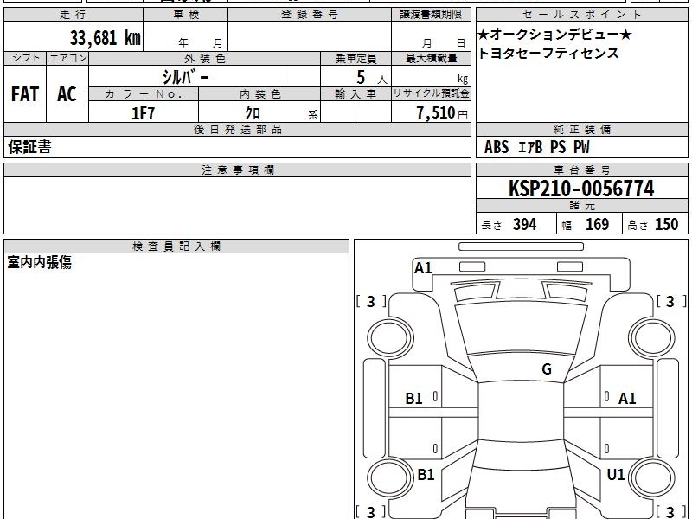Select the 保証書 entry
This screenshot has width=692, height=519.
click(x=29, y=147)
